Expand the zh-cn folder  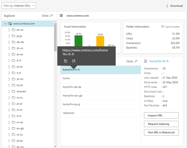coord(9,48)
